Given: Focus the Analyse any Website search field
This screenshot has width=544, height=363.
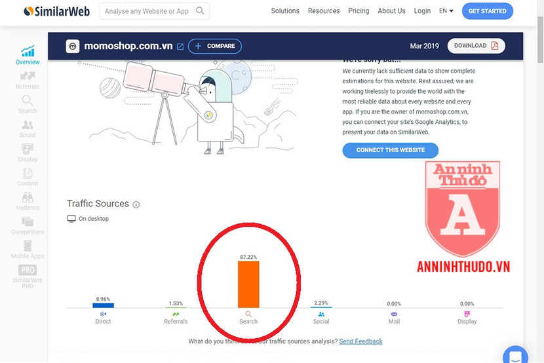Looking at the screenshot, I should point(147,11).
